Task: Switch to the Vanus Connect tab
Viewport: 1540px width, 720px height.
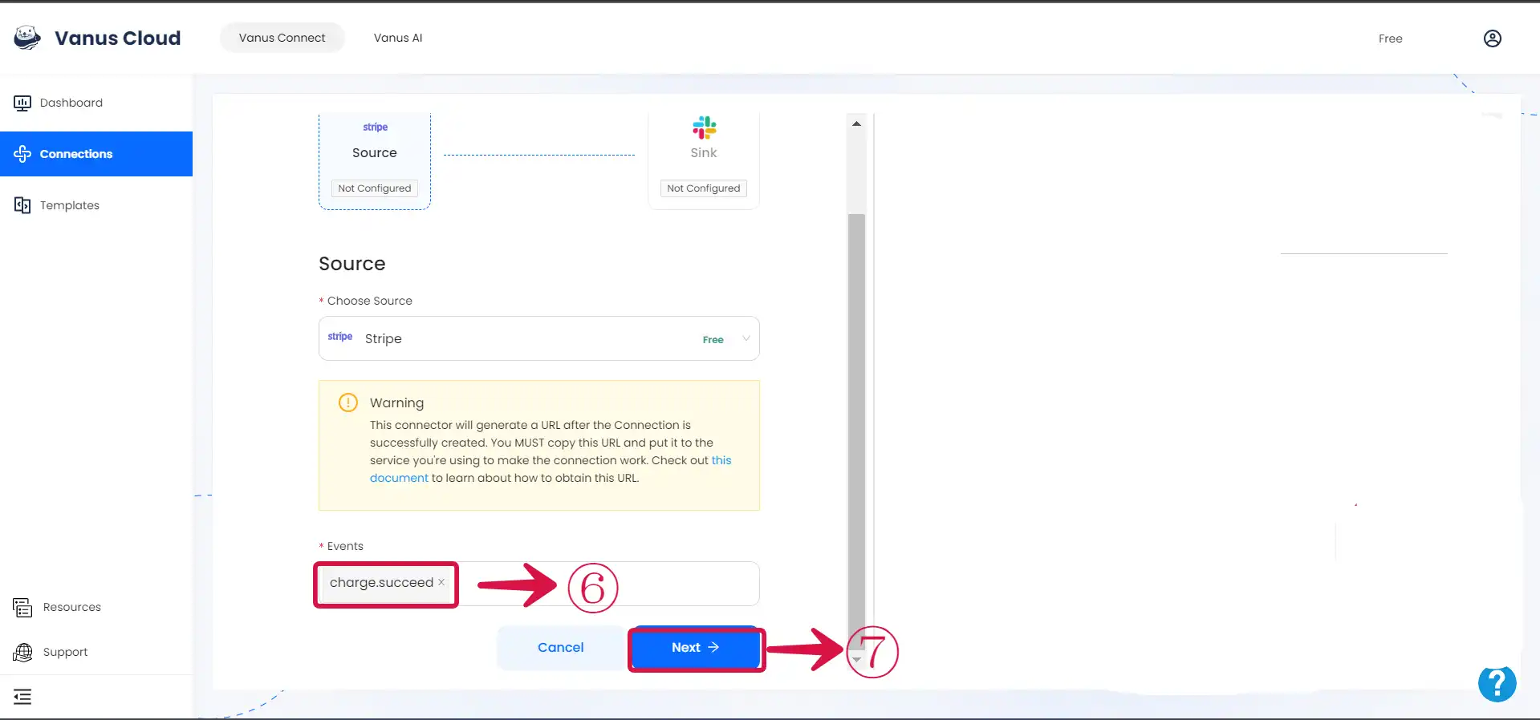Action: [x=282, y=38]
